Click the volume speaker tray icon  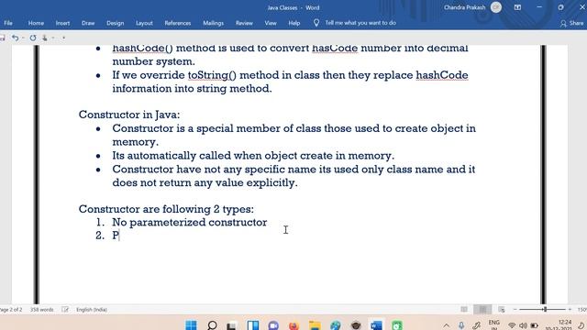pyautogui.click(x=523, y=325)
